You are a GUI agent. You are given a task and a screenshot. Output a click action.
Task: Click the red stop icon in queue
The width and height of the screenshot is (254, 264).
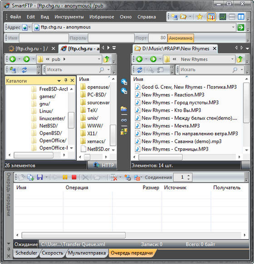pyautogui.click(x=74, y=177)
